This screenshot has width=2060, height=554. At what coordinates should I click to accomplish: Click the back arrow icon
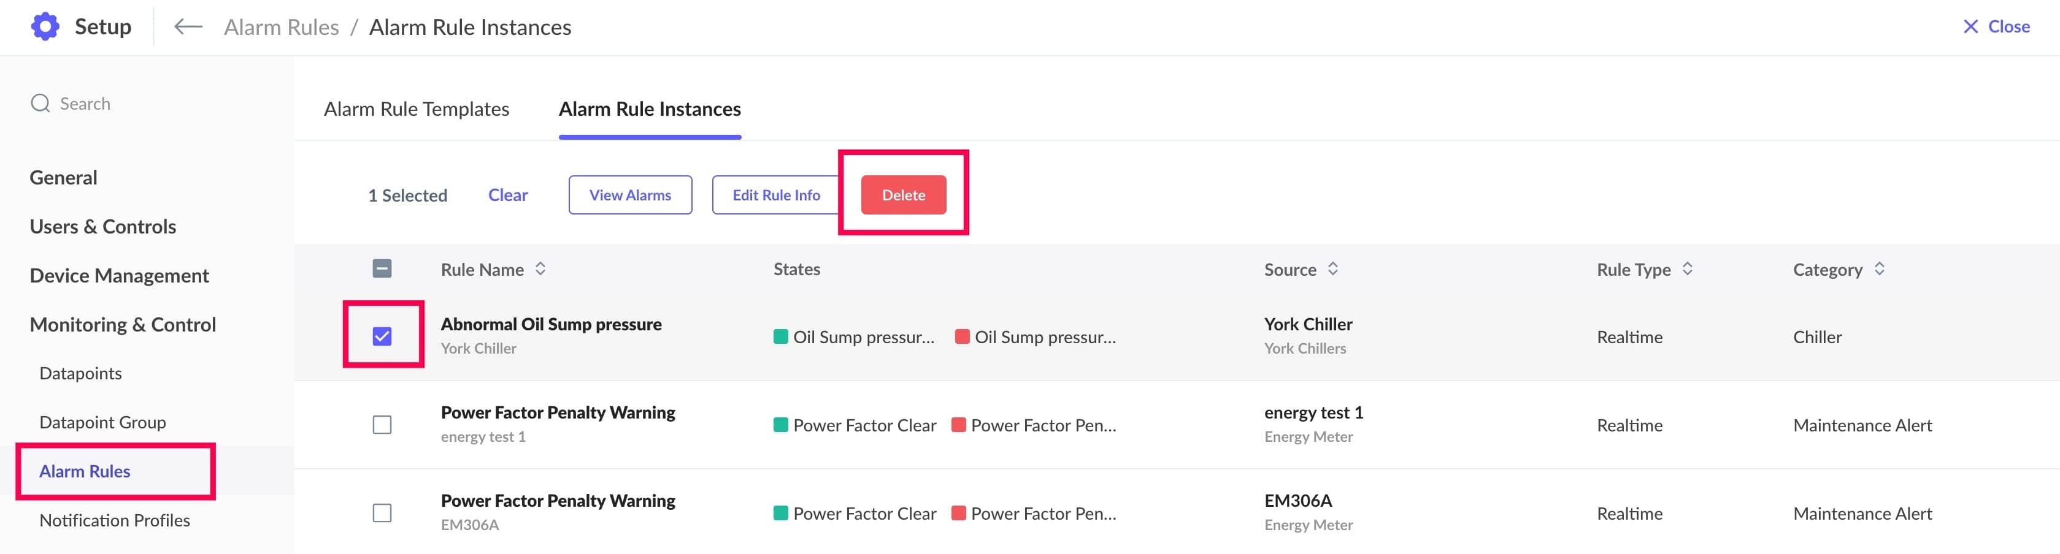(188, 27)
